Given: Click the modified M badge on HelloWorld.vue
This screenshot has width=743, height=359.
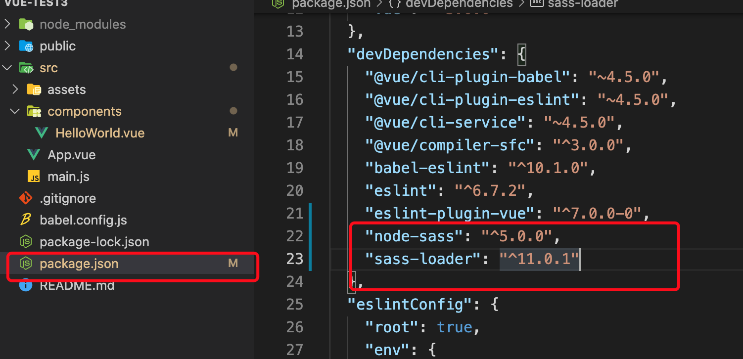Looking at the screenshot, I should [x=233, y=133].
